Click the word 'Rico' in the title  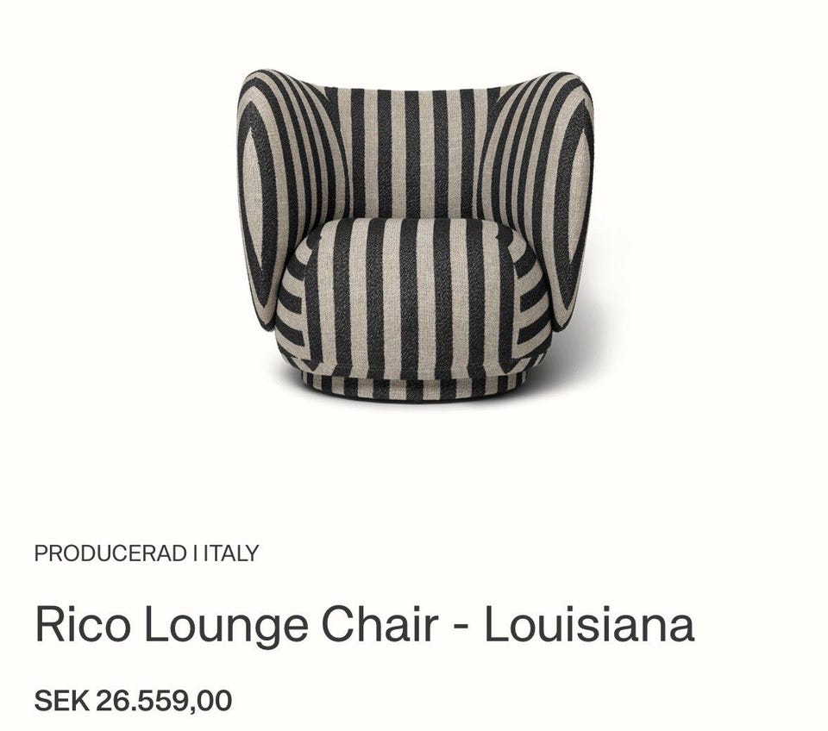tap(82, 625)
